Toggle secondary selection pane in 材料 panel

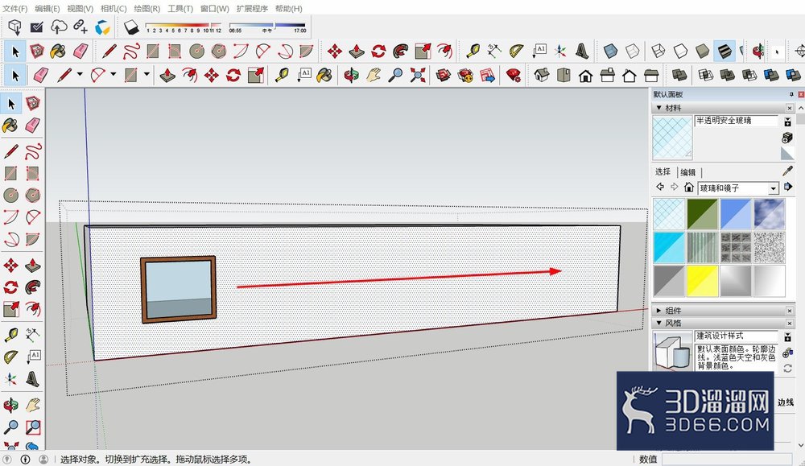tap(787, 122)
